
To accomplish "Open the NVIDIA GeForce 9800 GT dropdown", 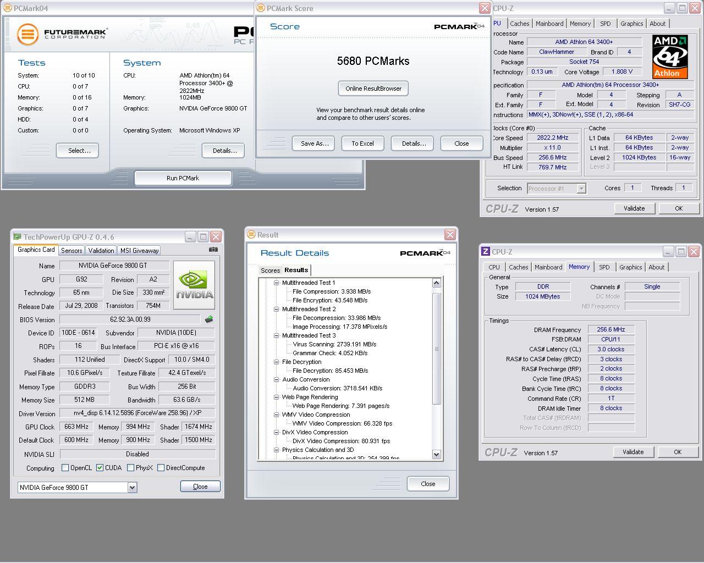I will [x=132, y=487].
